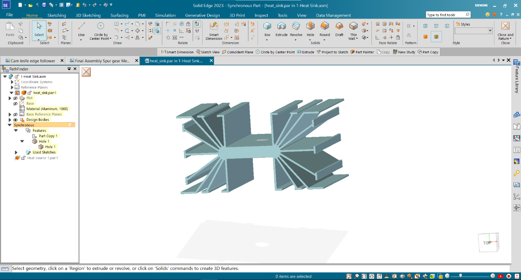This screenshot has height=280, width=521.
Task: Toggle Base Reference Planes visibility eye
Action: click(x=15, y=114)
